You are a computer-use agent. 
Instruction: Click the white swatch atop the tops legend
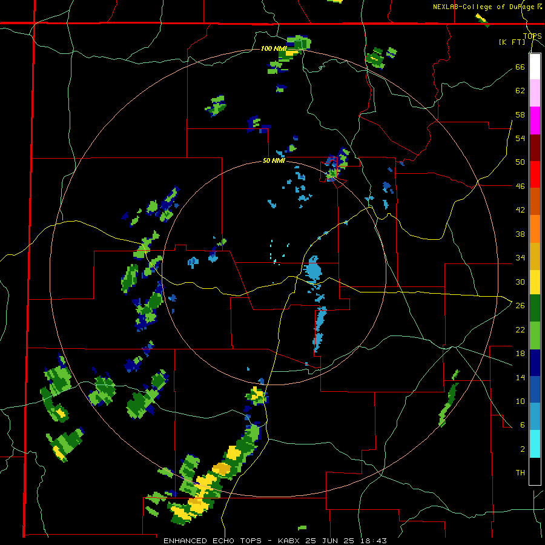click(x=535, y=67)
